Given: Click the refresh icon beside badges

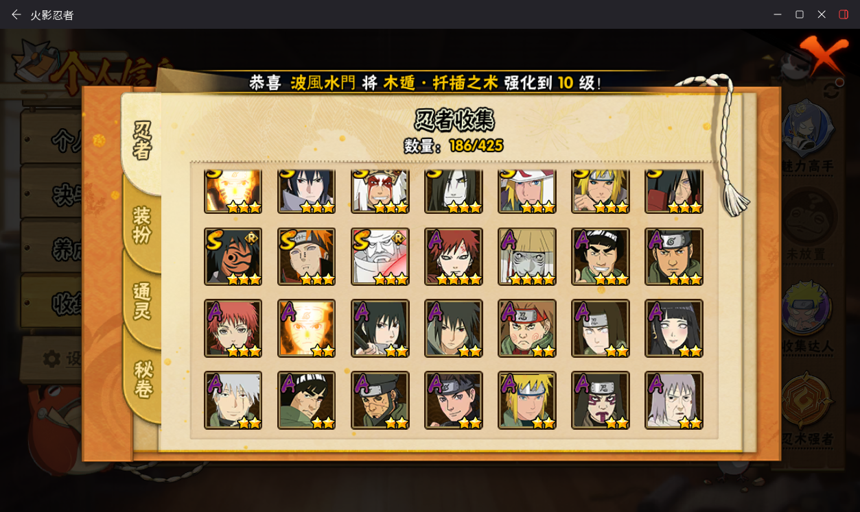Looking at the screenshot, I should click(832, 89).
